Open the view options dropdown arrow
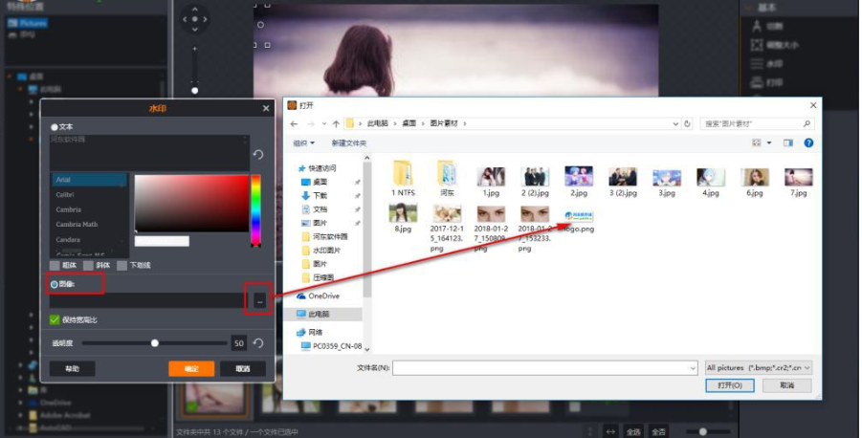This screenshot has width=862, height=438. click(769, 142)
